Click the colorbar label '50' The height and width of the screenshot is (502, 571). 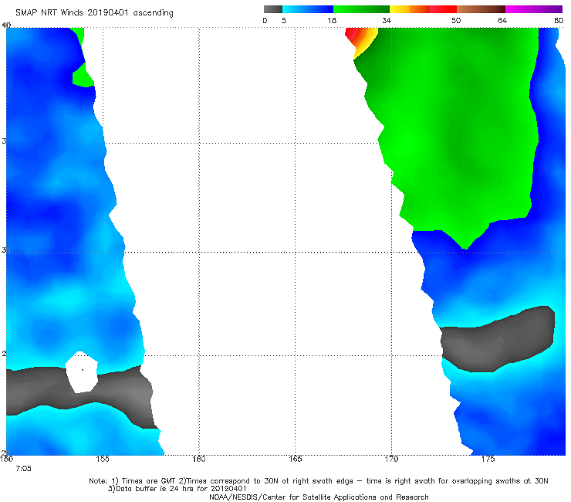pyautogui.click(x=456, y=20)
